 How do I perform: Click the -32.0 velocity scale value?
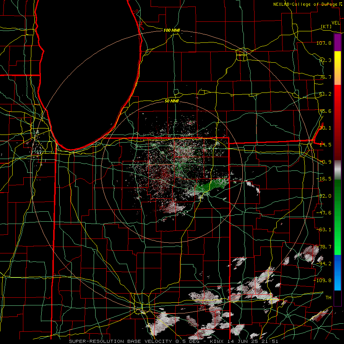(x=324, y=196)
